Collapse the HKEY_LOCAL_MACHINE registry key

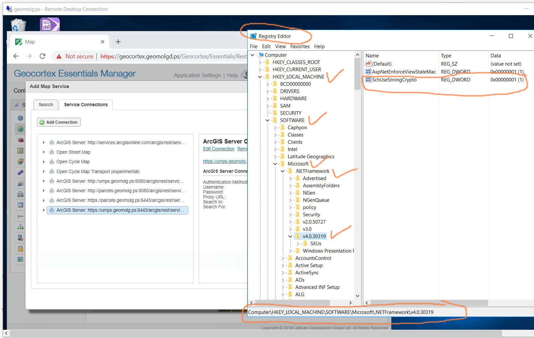pyautogui.click(x=260, y=77)
